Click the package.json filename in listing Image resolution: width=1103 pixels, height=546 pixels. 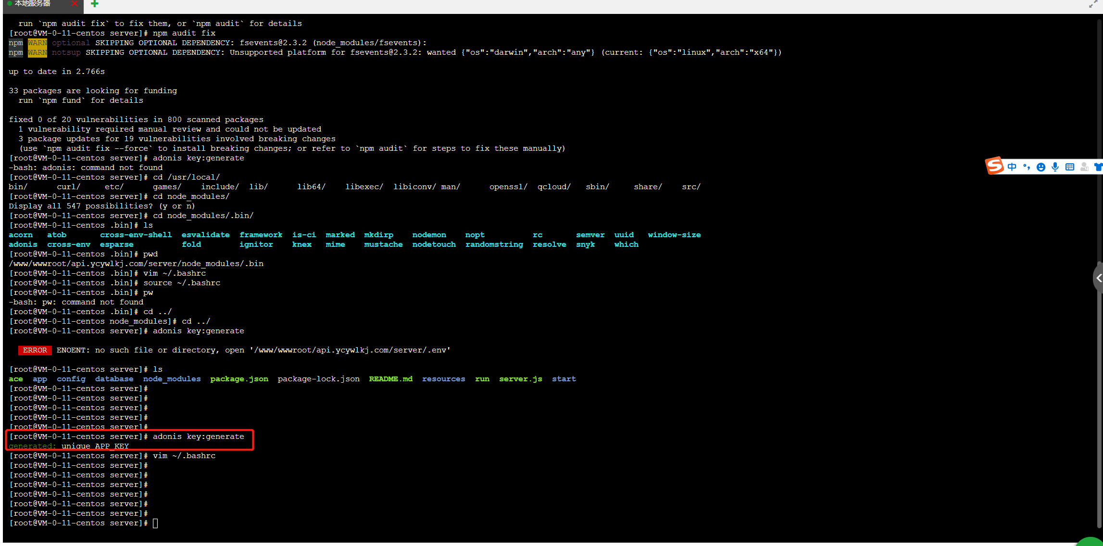(x=239, y=379)
